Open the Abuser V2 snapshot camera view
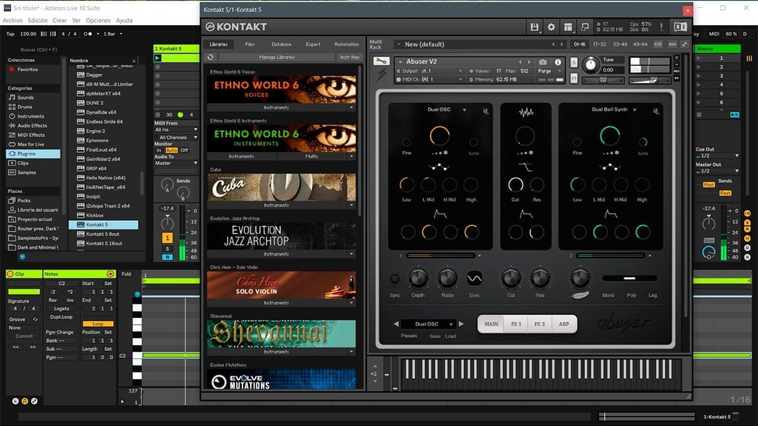Screen dimensions: 758x426 543,62
